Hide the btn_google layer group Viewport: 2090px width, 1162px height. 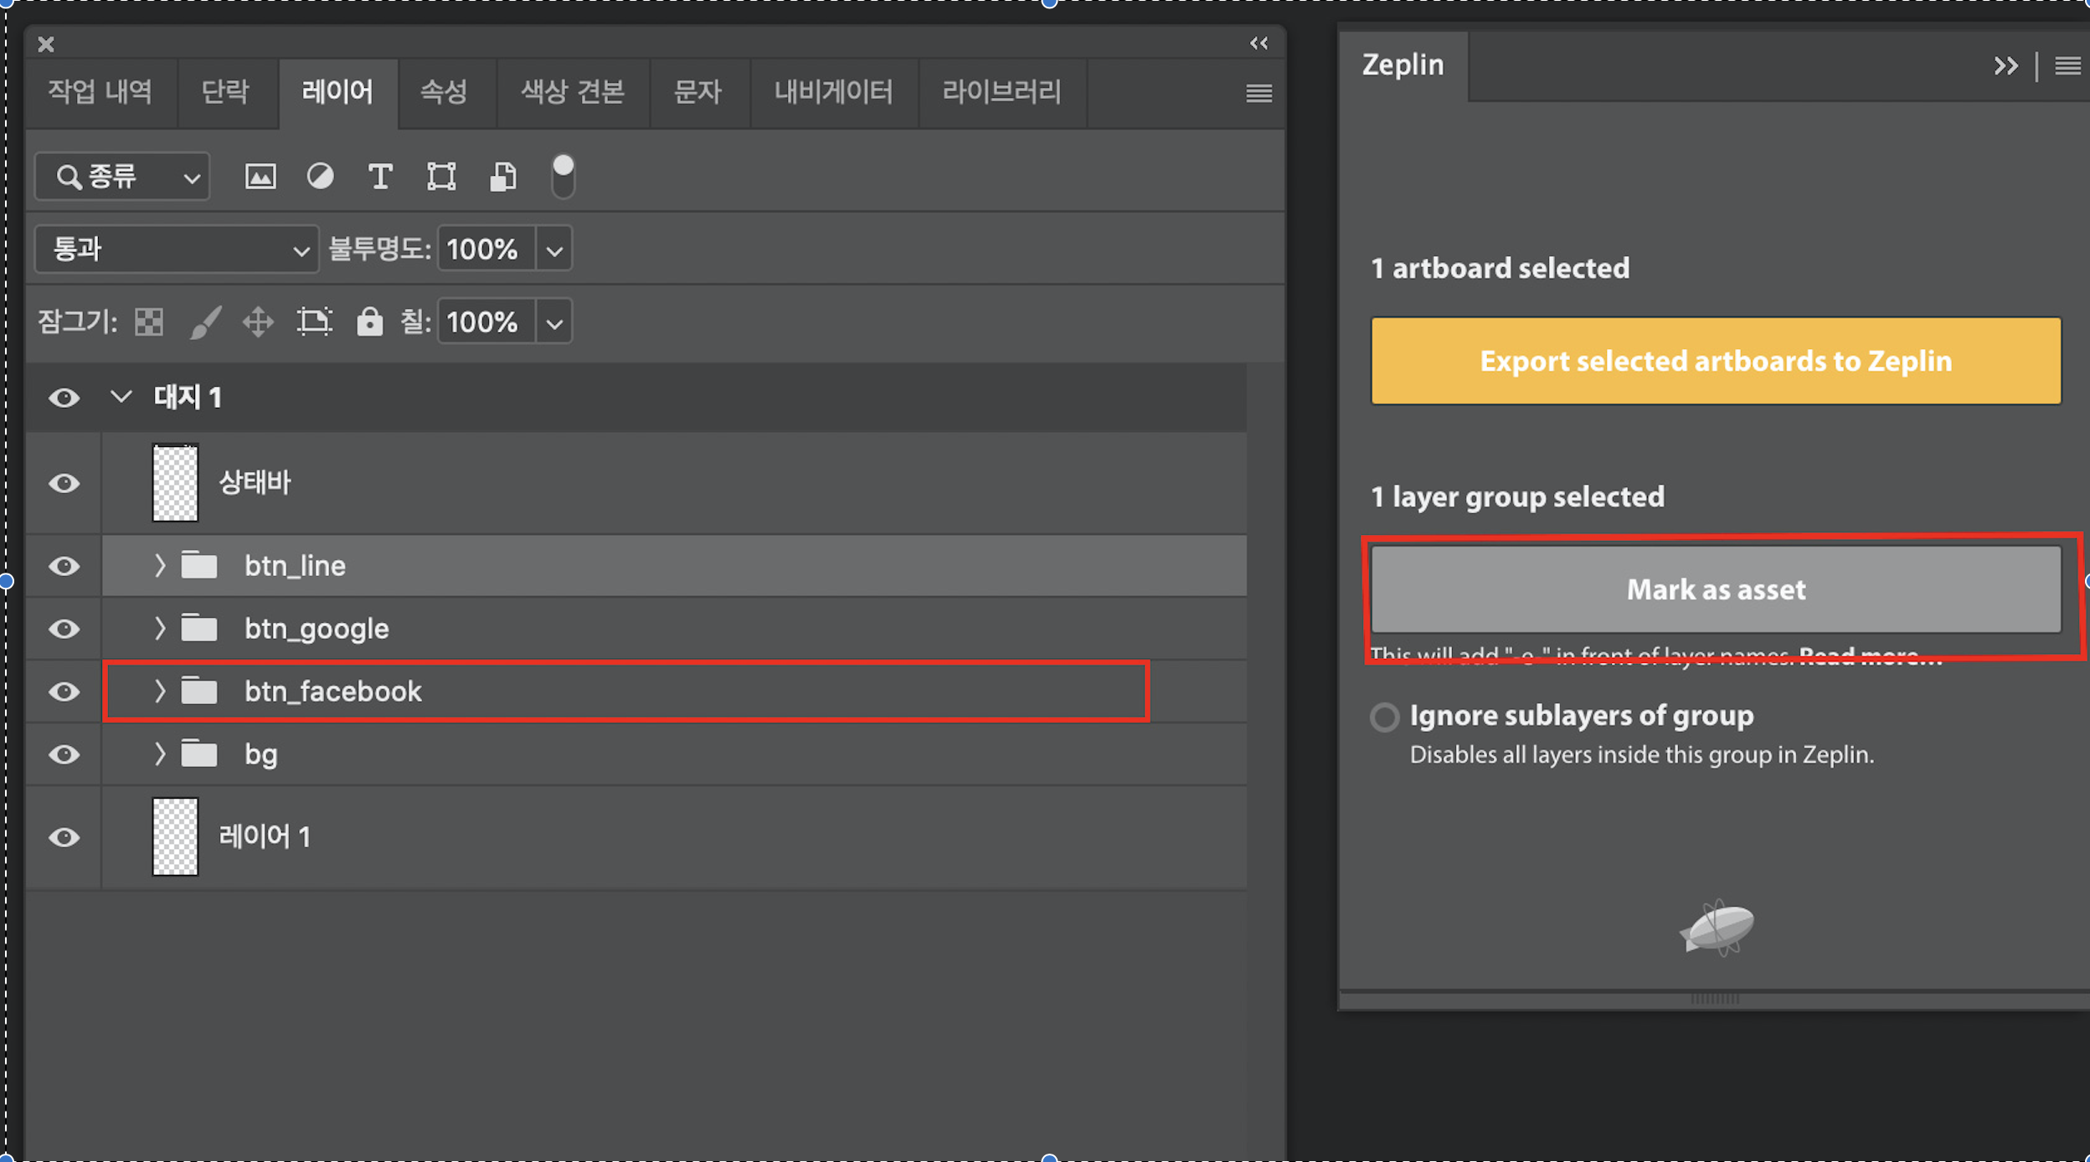click(x=64, y=629)
